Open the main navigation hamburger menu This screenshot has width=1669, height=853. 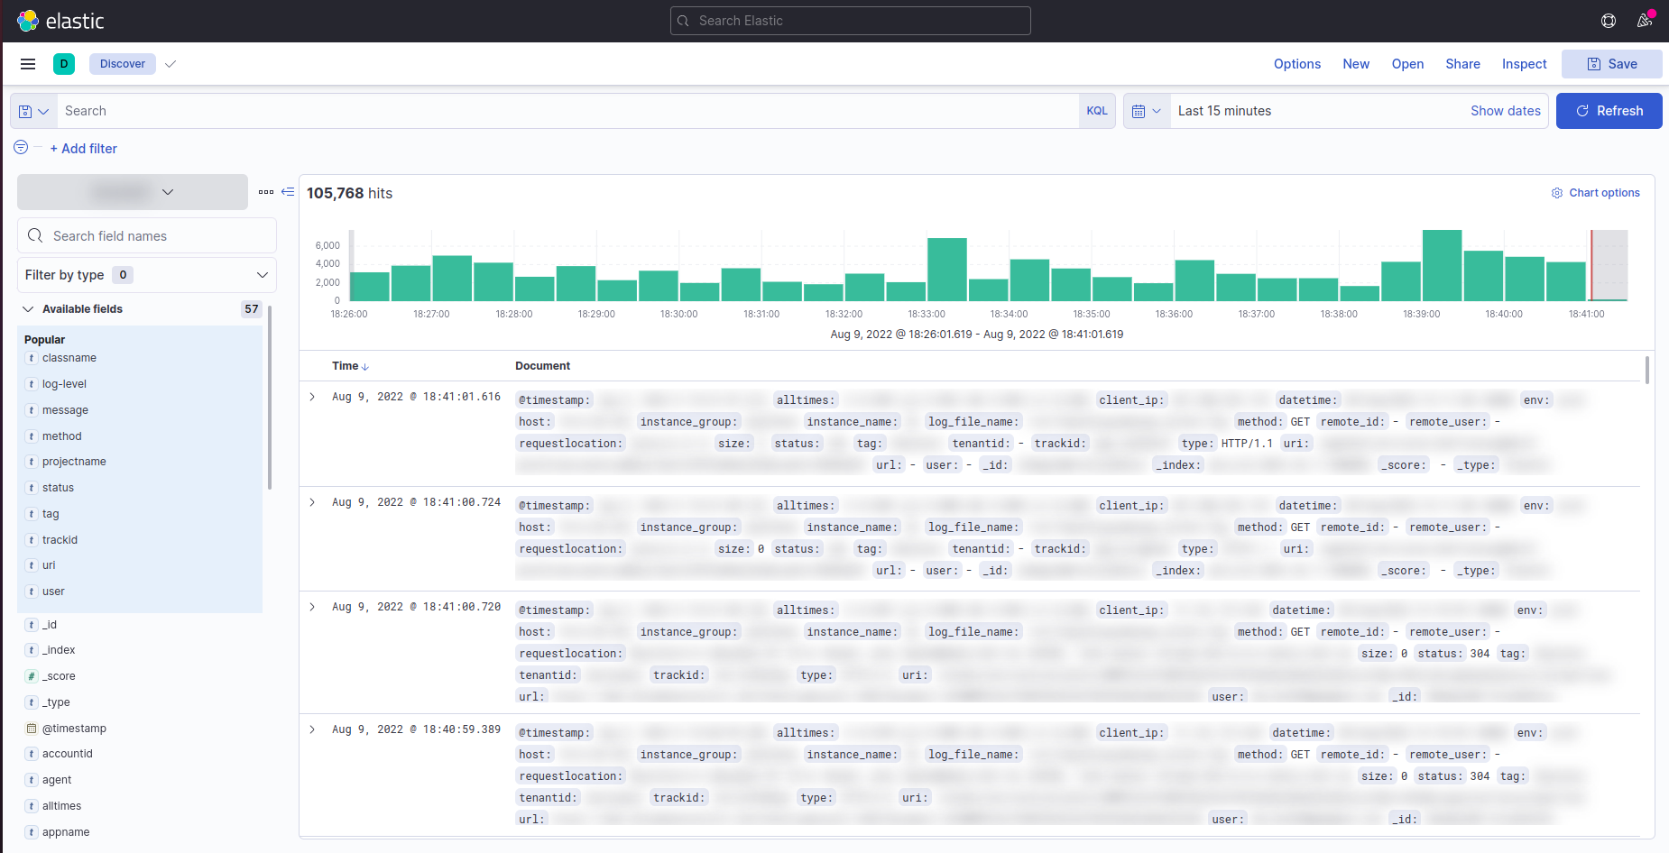[x=28, y=63]
